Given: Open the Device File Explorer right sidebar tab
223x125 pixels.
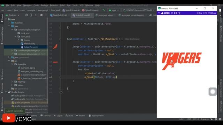Looking at the screenshot, I should [x=221, y=88].
